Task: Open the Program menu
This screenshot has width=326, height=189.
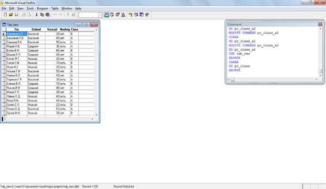Action: [x=42, y=9]
